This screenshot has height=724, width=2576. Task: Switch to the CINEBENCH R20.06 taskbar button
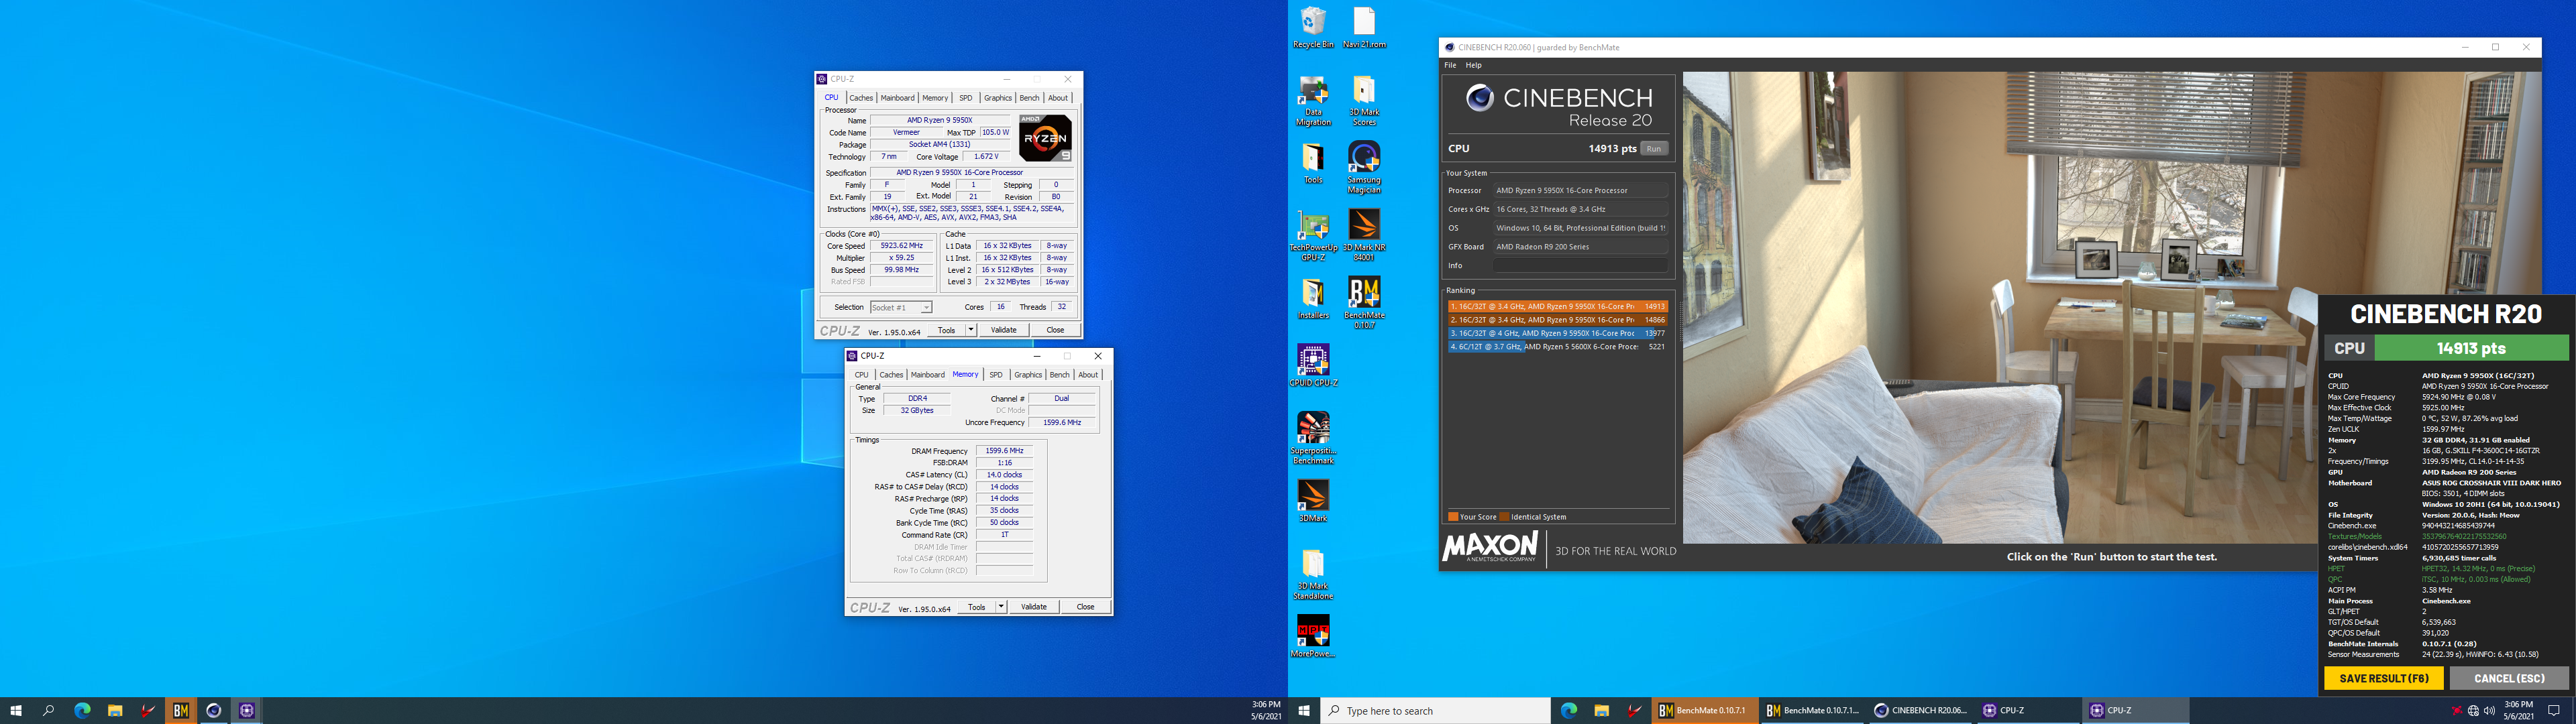pyautogui.click(x=1919, y=710)
